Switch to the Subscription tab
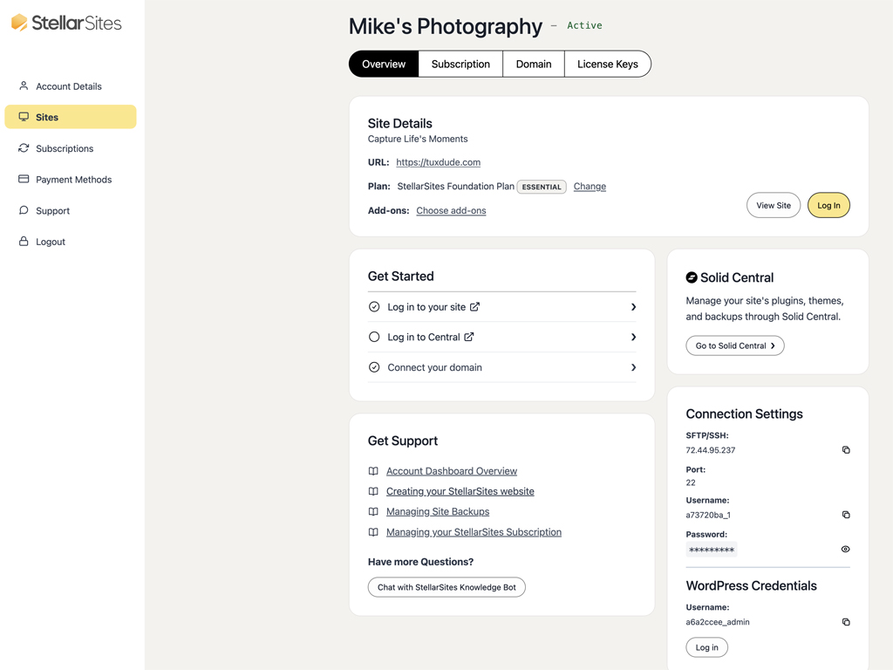 coord(460,64)
